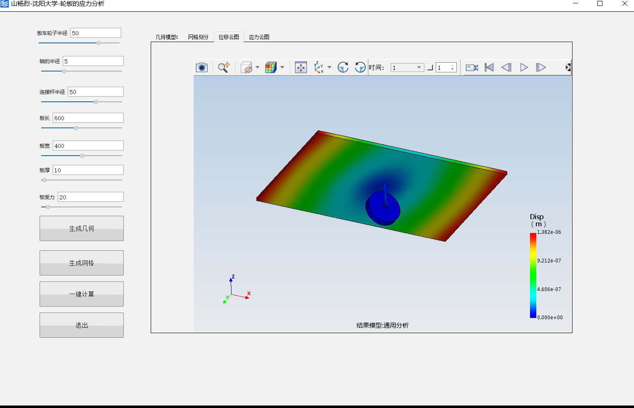The width and height of the screenshot is (634, 408).
Task: Click the application icon in title bar
Action: [5, 4]
